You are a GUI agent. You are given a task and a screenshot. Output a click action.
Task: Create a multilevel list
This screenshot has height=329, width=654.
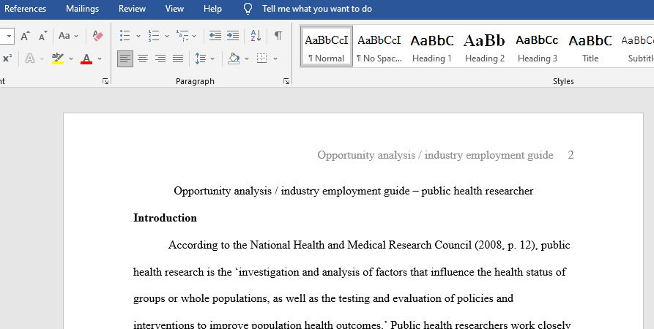pos(182,36)
